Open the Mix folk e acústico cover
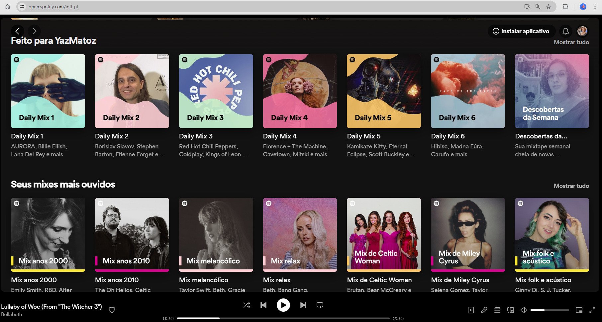602x322 pixels. (552, 235)
